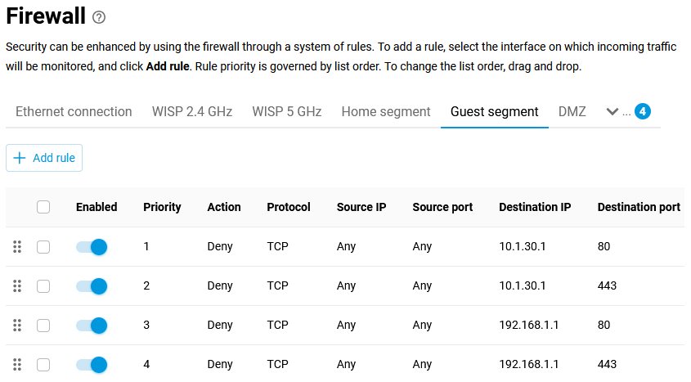Screen dimensions: 691x382
Task: Open the WISP 5 GHz tab
Action: pyautogui.click(x=286, y=111)
